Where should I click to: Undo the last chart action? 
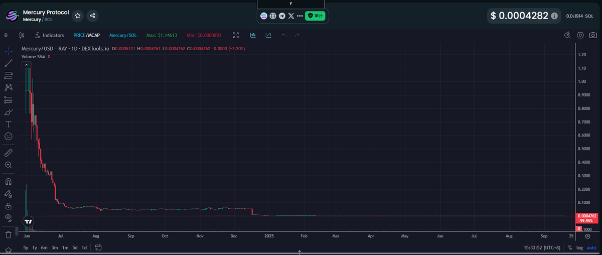(284, 35)
